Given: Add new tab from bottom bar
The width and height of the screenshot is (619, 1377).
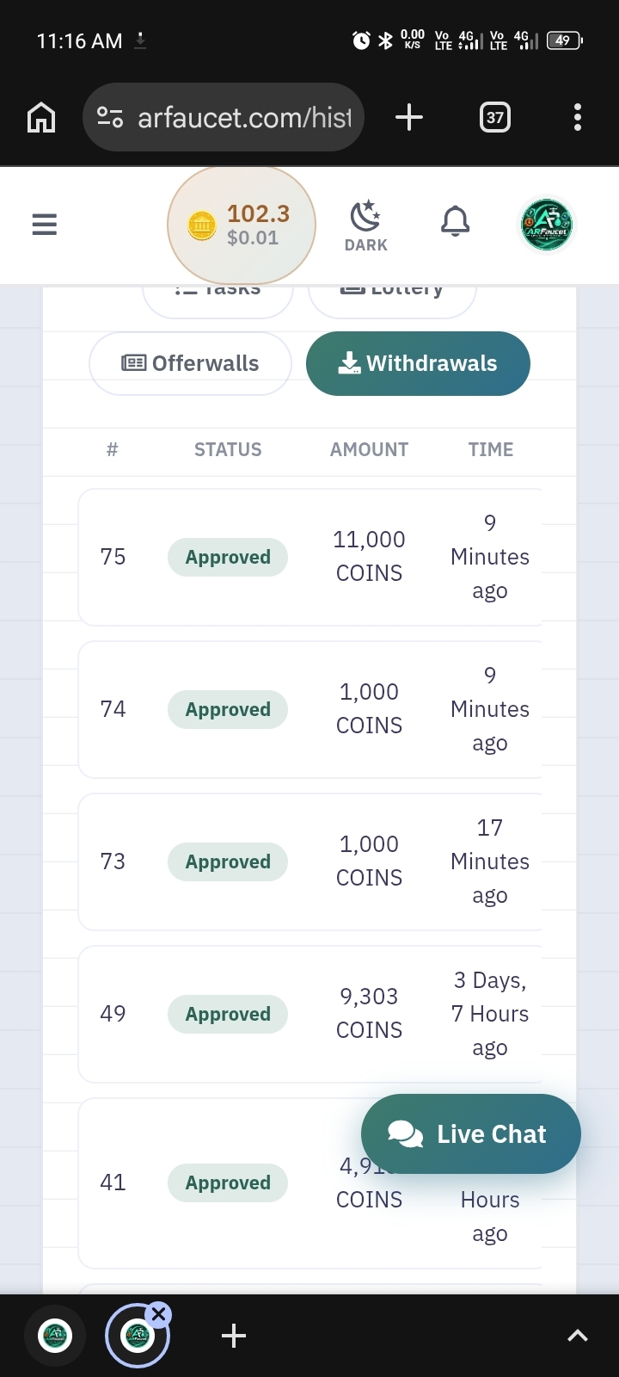Looking at the screenshot, I should click(234, 1336).
